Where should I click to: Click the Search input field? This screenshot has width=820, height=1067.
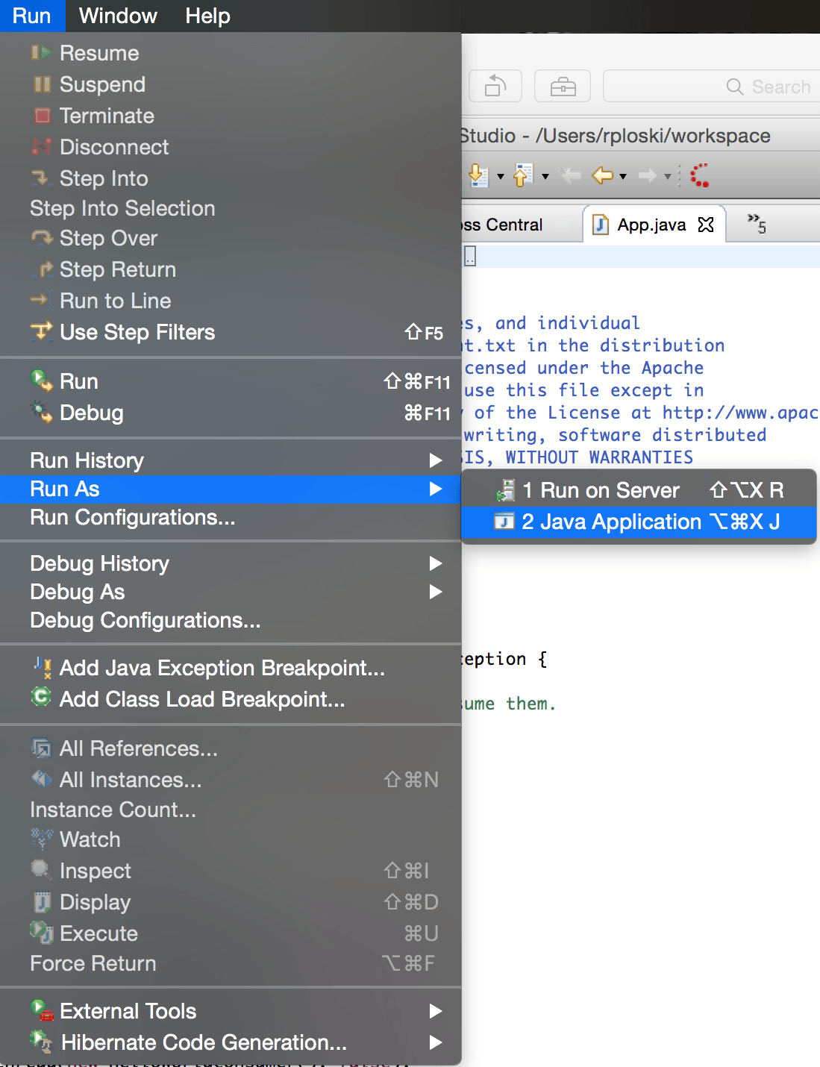point(711,87)
